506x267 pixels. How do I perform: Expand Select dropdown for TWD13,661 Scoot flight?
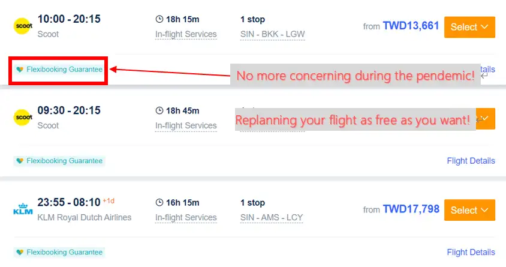pyautogui.click(x=469, y=27)
